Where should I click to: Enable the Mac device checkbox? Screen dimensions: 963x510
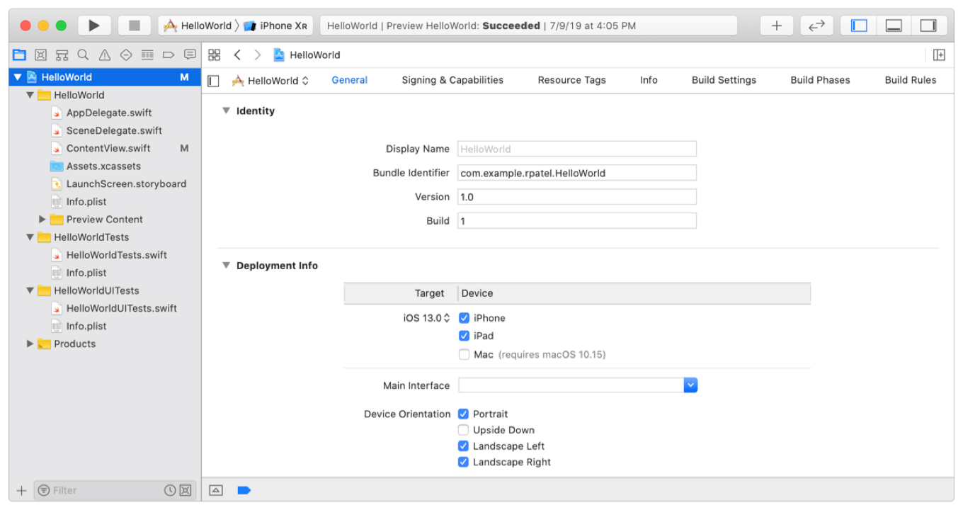464,354
